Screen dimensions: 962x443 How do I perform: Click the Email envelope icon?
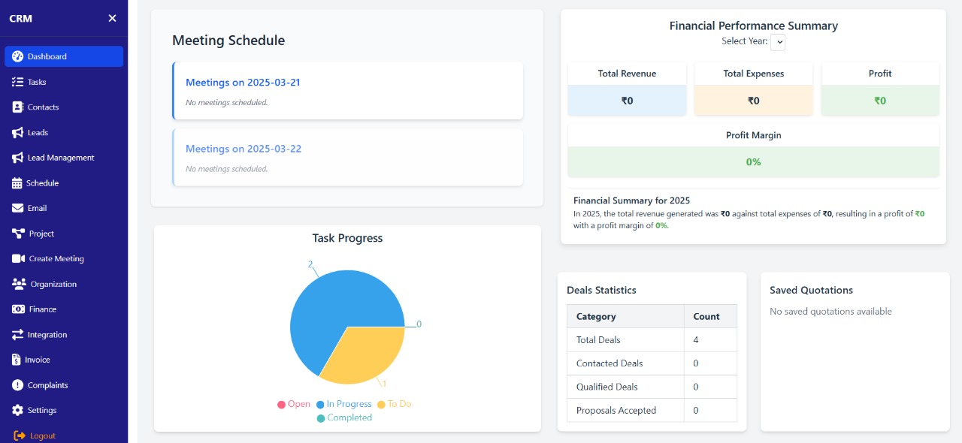[x=17, y=209]
